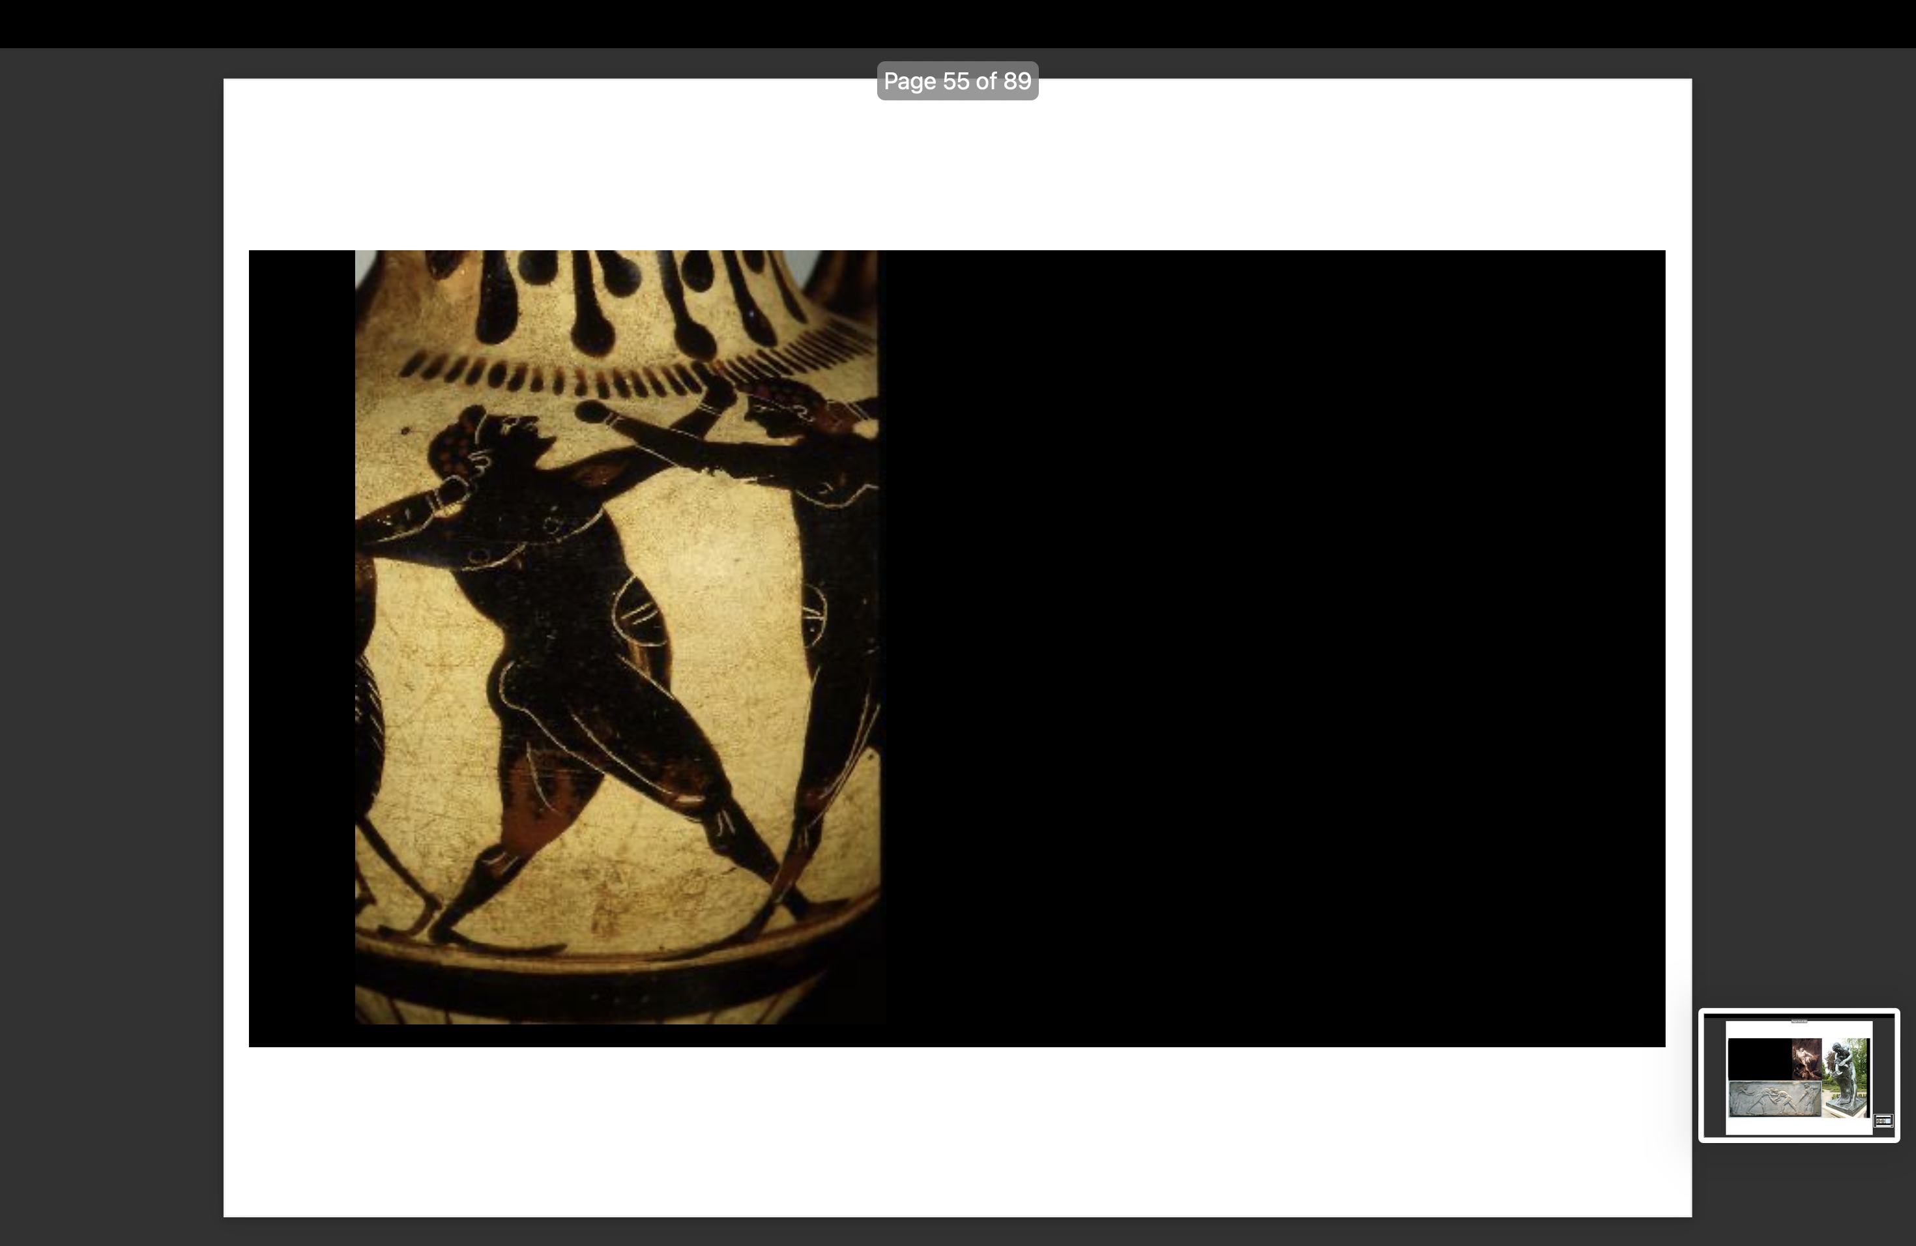
Task: Click the stone wrestlers relief in the preview thumbnail
Action: coord(1775,1099)
